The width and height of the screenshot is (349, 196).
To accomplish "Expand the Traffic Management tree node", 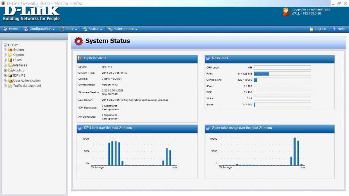I will coord(5,86).
